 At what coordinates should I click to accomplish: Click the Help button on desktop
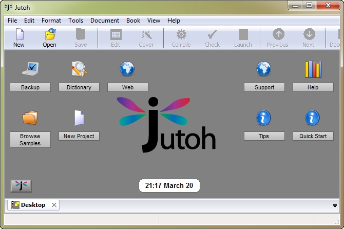(313, 87)
